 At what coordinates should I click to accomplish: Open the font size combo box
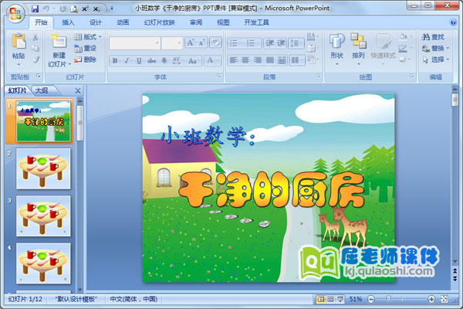point(172,43)
